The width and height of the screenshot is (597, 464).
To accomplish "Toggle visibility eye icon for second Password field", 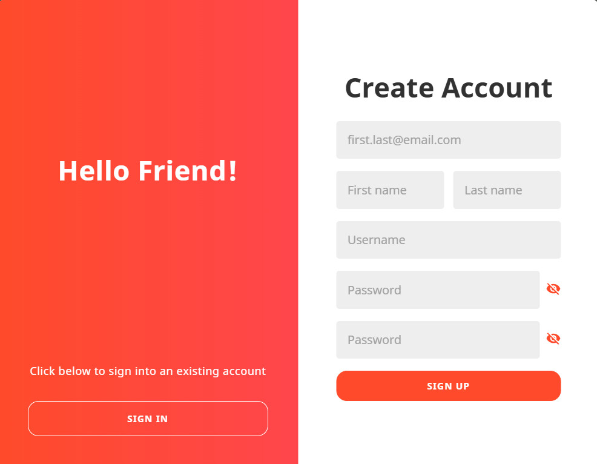I will pyautogui.click(x=553, y=339).
